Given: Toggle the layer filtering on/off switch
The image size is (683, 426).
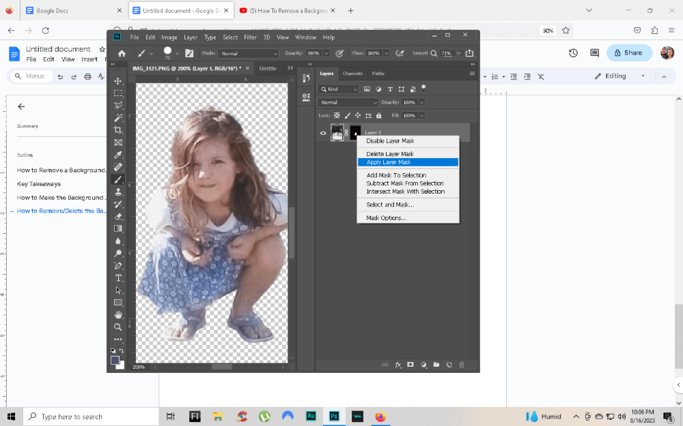Looking at the screenshot, I should point(423,89).
